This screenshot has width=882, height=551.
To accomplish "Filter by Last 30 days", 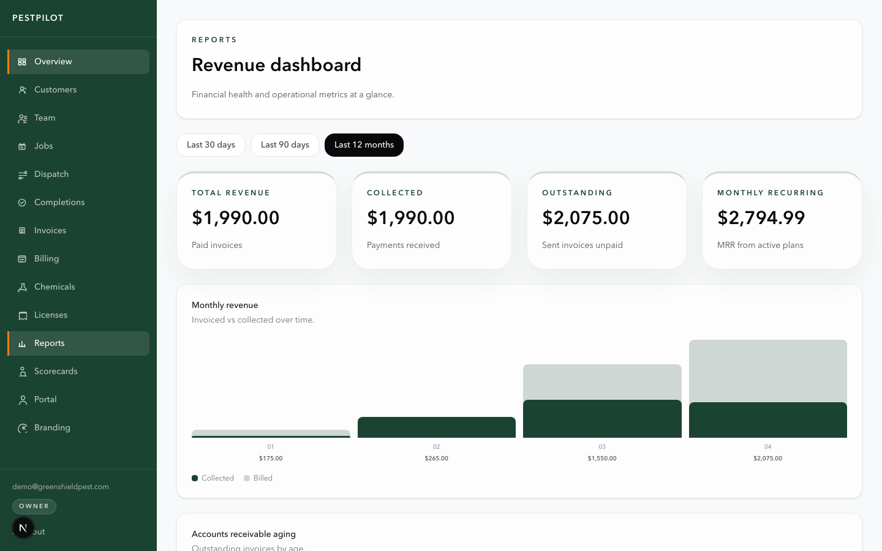I will coord(211,145).
